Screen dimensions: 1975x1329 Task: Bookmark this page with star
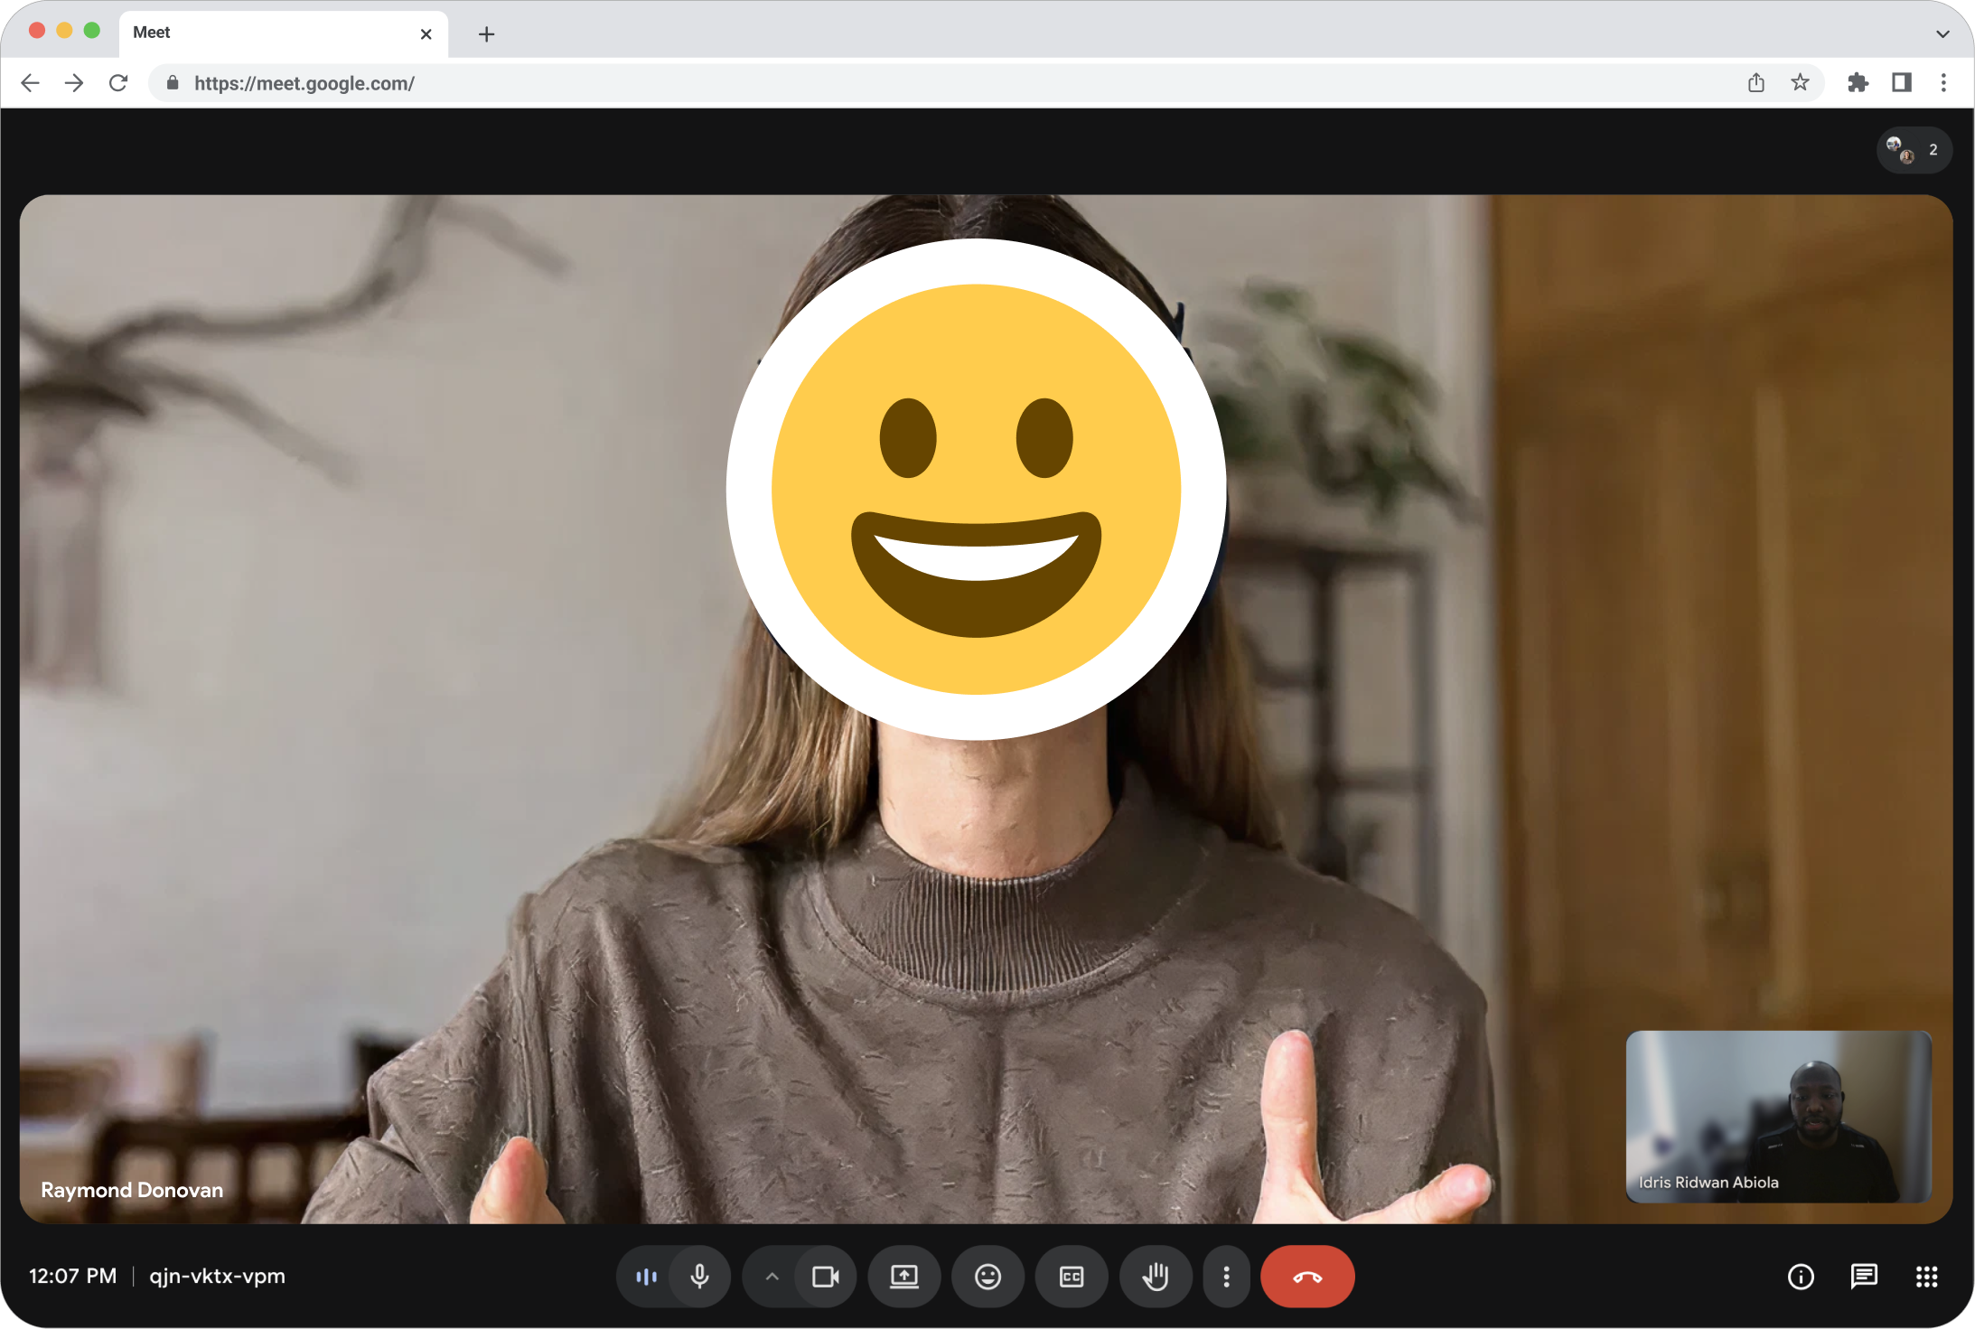(1800, 83)
